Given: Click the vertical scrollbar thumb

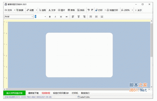Looking at the screenshot, I should pyautogui.click(x=152, y=40).
